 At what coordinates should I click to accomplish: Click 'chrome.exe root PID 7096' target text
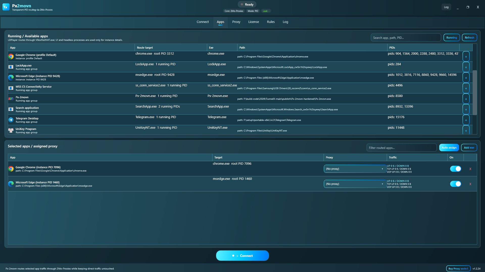[x=232, y=164]
